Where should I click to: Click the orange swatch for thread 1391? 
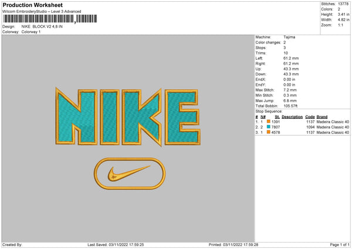[269, 122]
